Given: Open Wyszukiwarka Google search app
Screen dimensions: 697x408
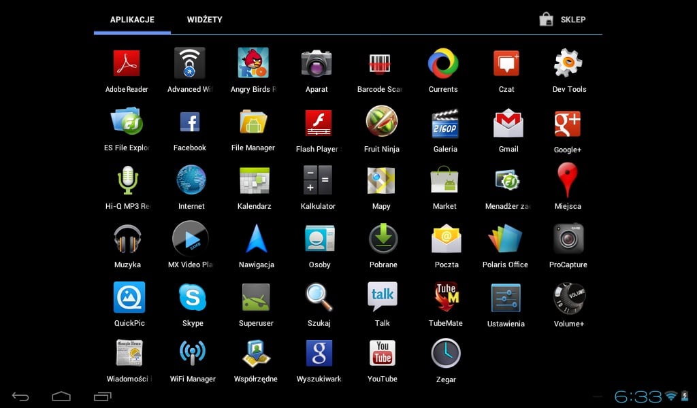Looking at the screenshot, I should tap(319, 353).
